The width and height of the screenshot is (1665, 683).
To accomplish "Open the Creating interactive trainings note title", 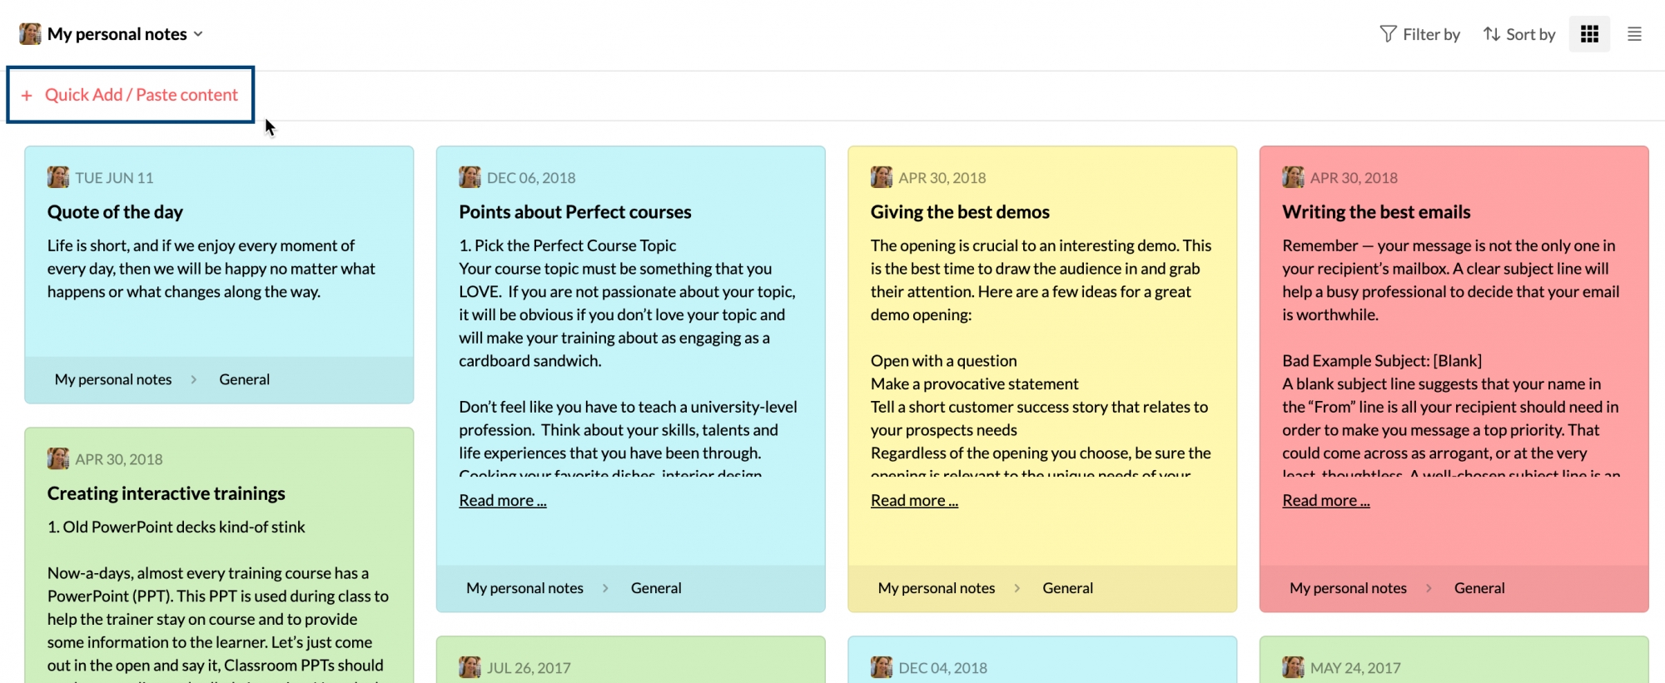I will 166,493.
